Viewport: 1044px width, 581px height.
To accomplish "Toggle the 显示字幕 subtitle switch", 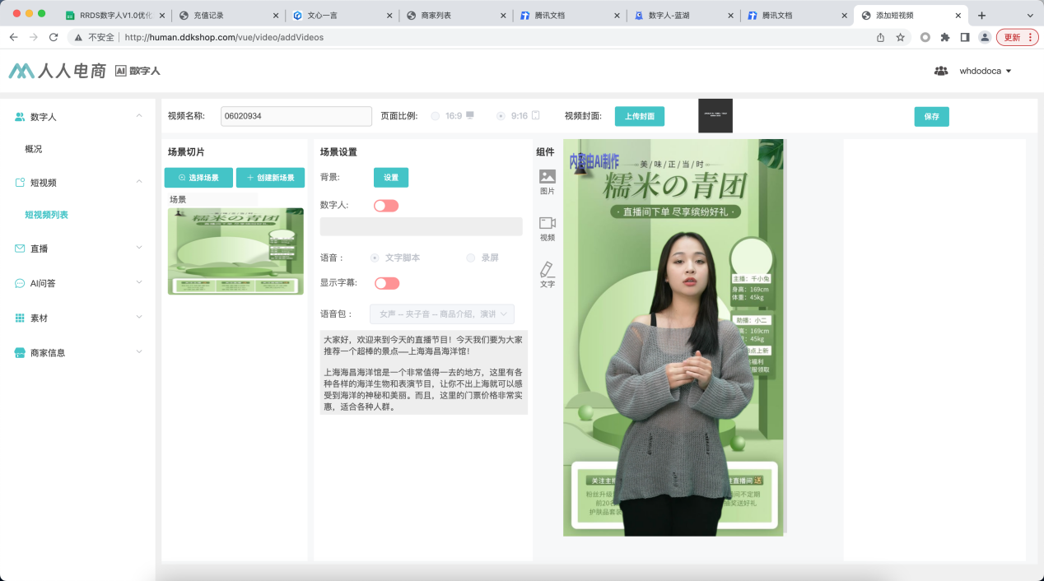I will tap(386, 283).
